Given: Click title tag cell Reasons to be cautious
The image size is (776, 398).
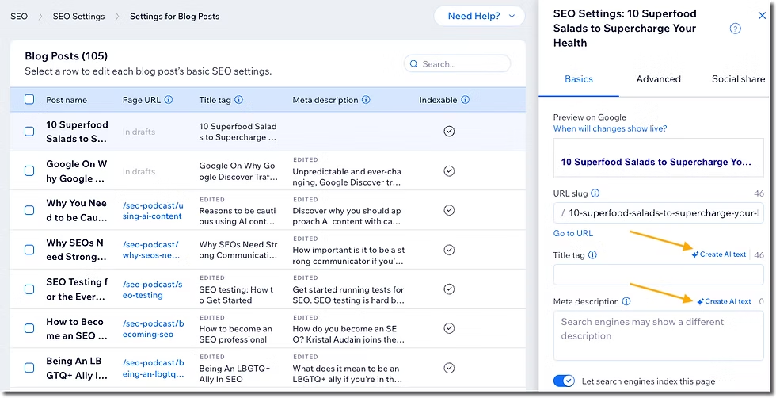Looking at the screenshot, I should point(238,216).
